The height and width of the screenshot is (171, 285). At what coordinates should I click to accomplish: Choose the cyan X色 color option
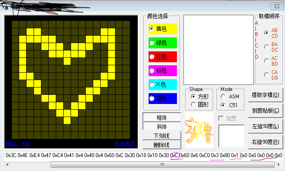click(163, 84)
